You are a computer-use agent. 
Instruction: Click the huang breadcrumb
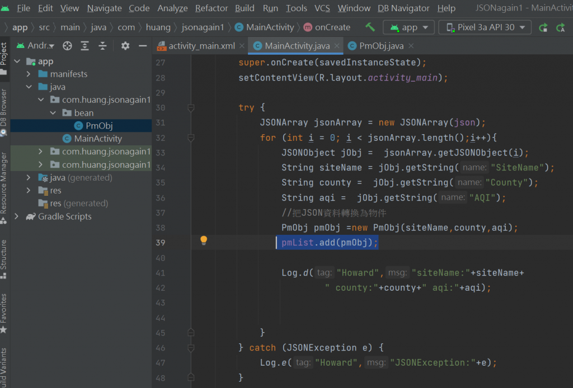pos(158,27)
